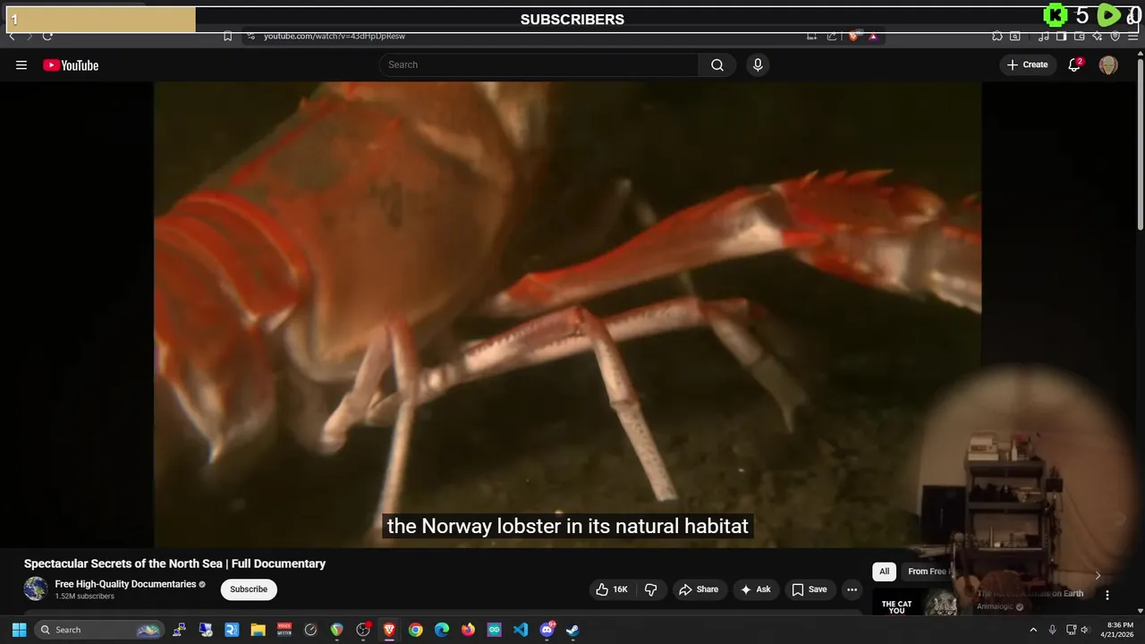Click the video title 'Spectacular Secrets of the North Sea'

coord(174,563)
